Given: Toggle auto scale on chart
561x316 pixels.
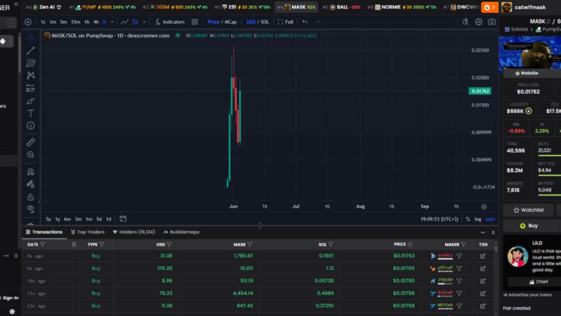Looking at the screenshot, I should click(x=490, y=219).
